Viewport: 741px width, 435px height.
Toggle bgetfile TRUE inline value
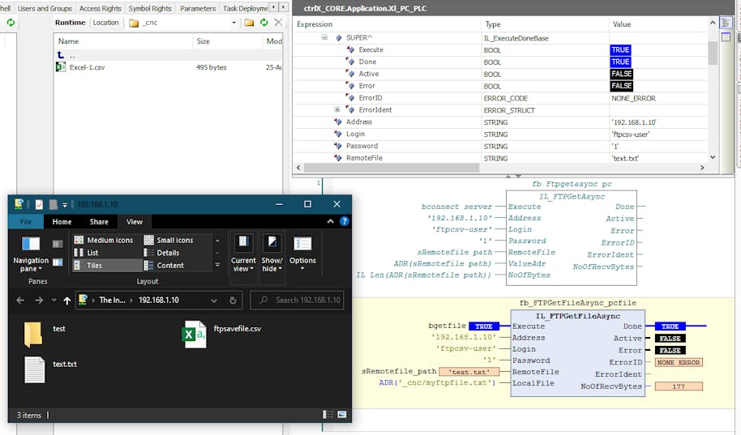click(484, 326)
